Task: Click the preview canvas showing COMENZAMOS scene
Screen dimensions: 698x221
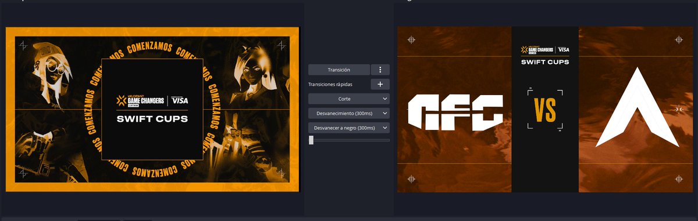Action: pyautogui.click(x=152, y=109)
